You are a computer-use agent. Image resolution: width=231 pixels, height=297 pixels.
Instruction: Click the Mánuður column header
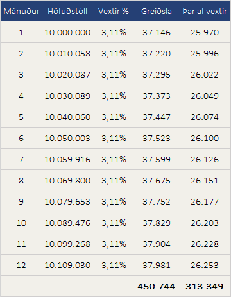pos(22,11)
